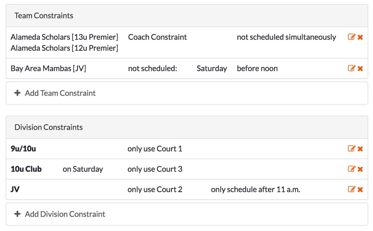
Task: Edit the 10u Club Saturday constraint
Action: (x=351, y=169)
